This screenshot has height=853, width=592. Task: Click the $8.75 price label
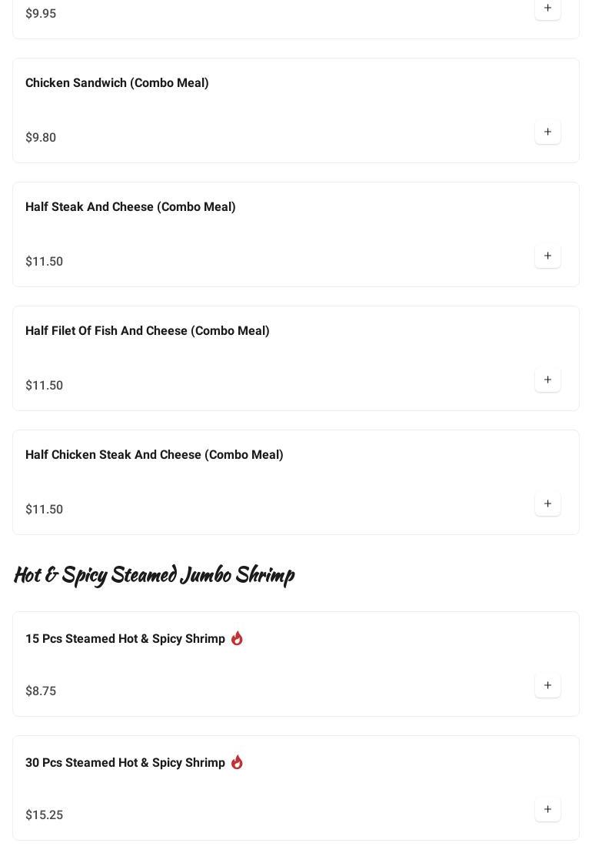[x=41, y=691]
